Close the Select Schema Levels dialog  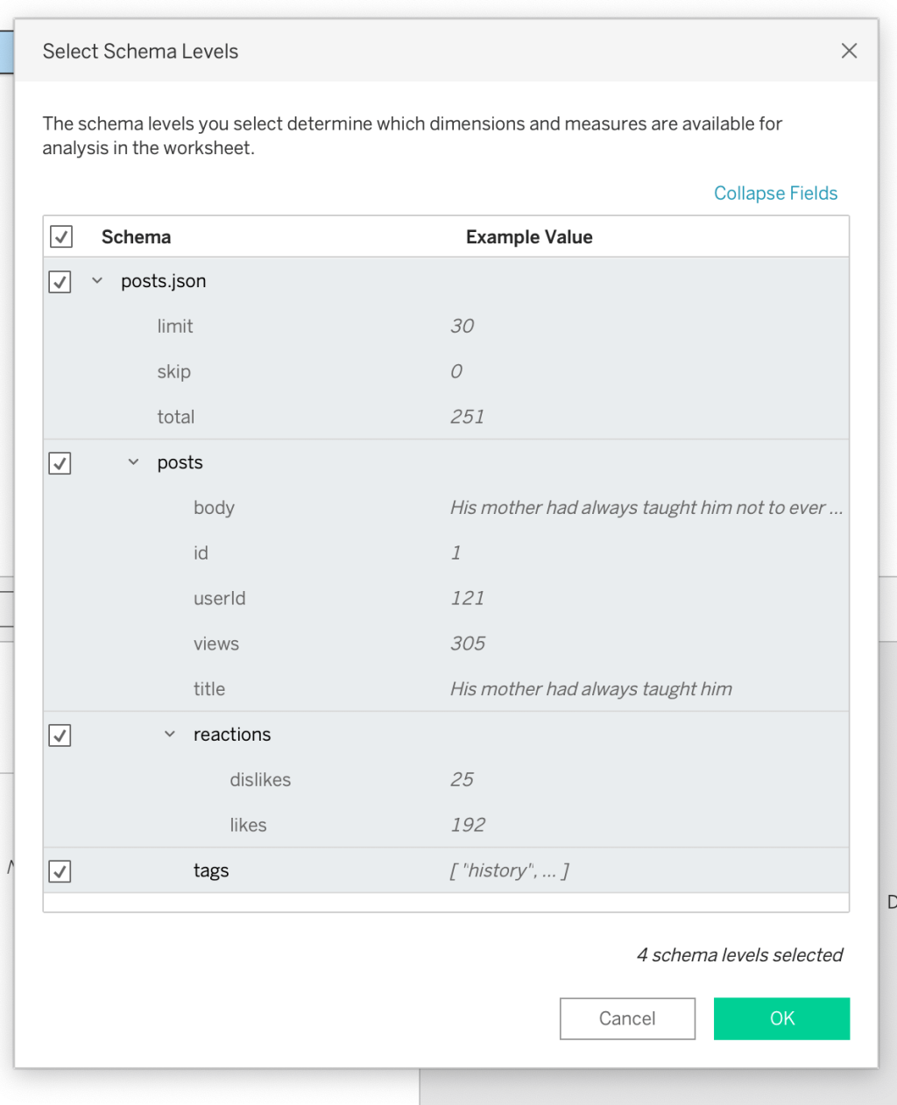tap(848, 51)
